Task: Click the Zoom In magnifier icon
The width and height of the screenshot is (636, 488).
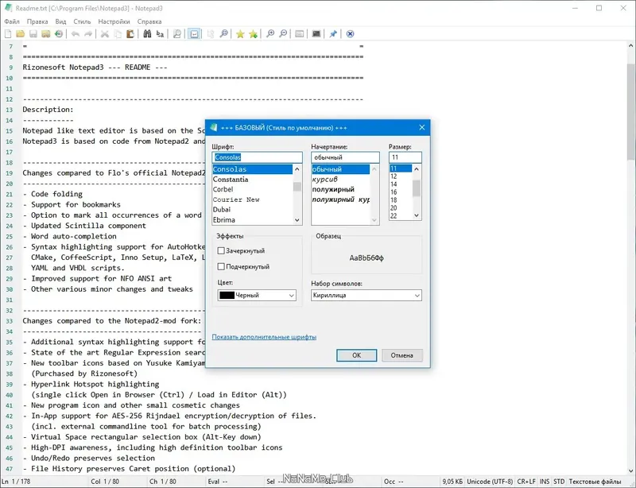Action: (x=270, y=34)
